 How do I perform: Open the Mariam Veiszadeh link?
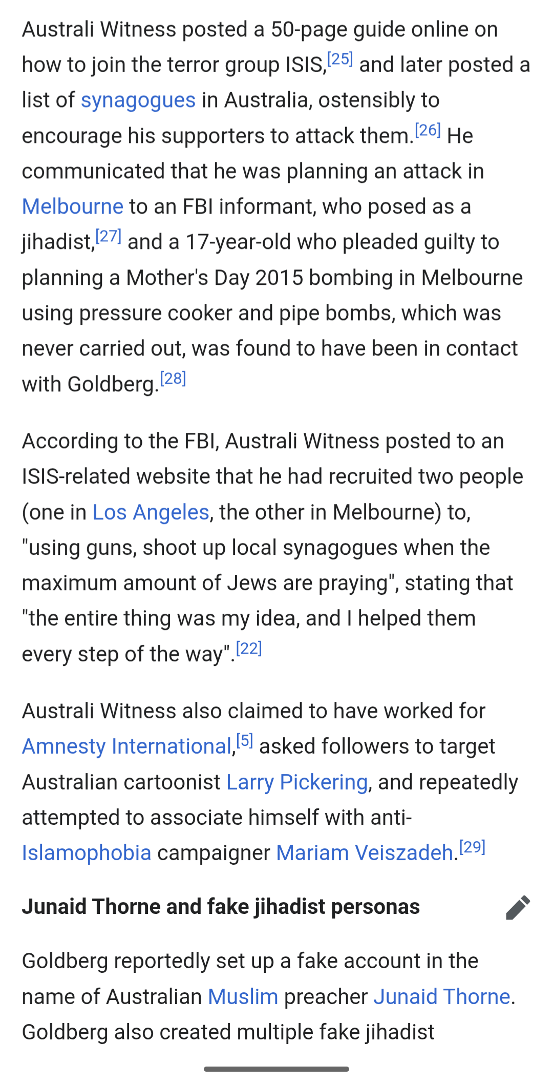click(x=365, y=853)
